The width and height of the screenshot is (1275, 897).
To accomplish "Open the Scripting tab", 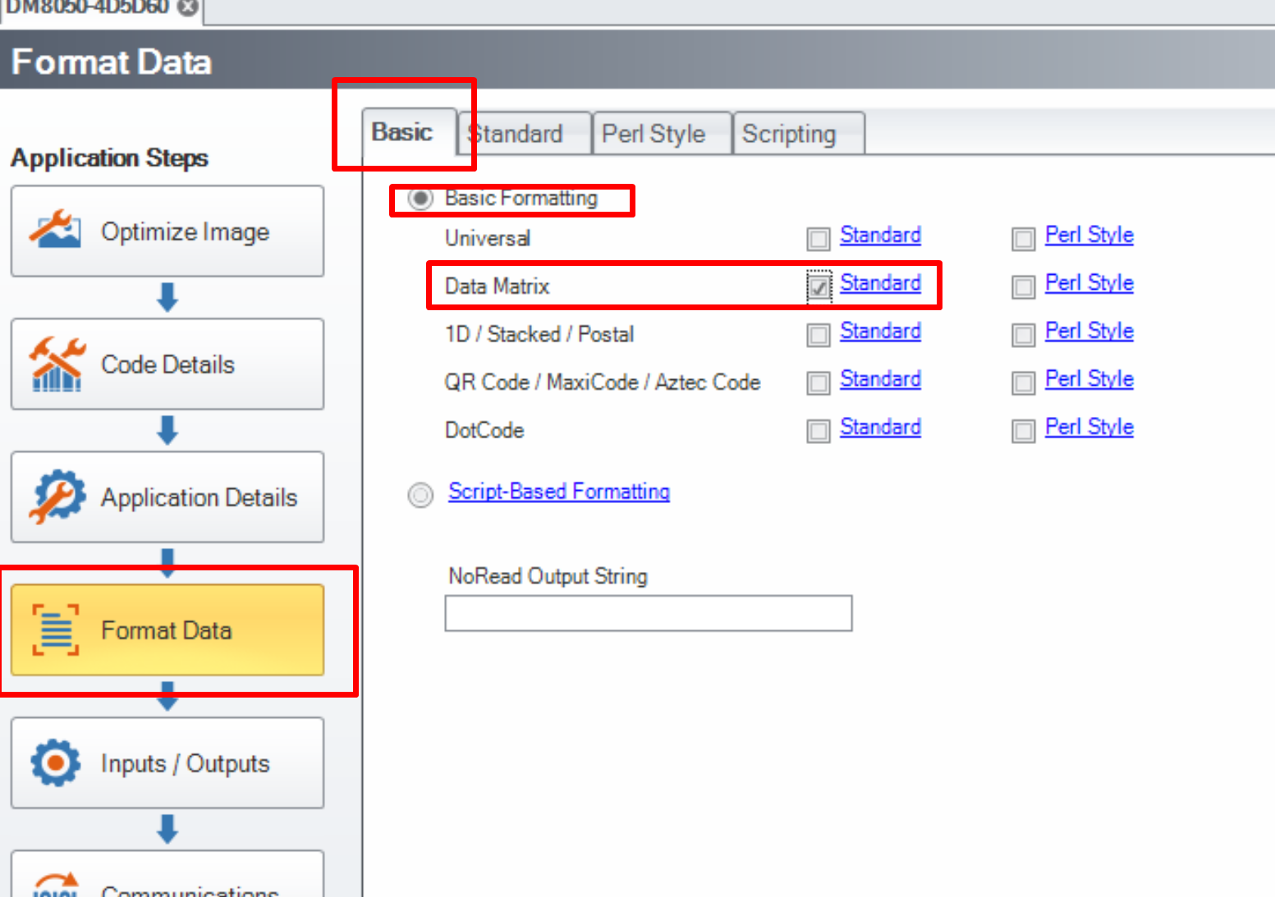I will [x=789, y=134].
